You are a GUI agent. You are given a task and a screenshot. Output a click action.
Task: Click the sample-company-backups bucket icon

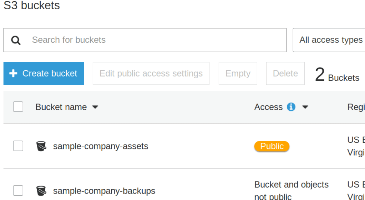click(x=41, y=191)
